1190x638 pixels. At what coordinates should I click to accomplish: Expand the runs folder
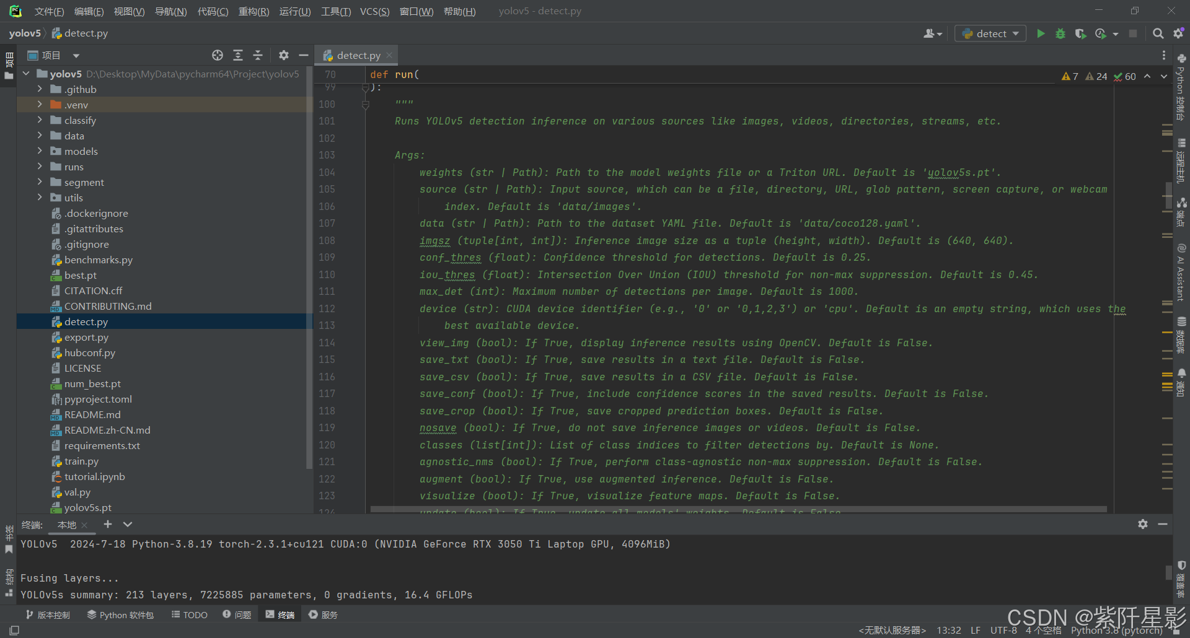(x=40, y=167)
